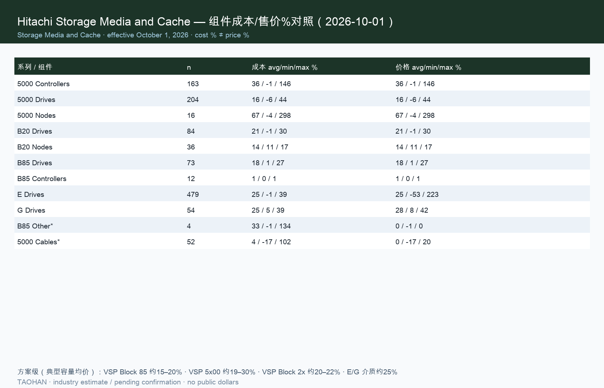Select the count value 204
Viewport: 604px width, 388px height.
[x=193, y=100]
